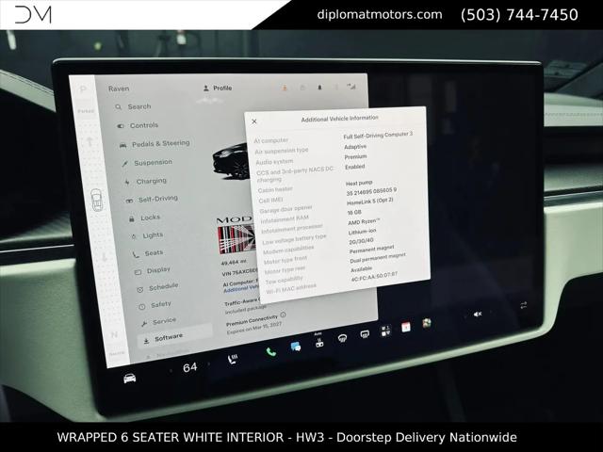Image resolution: width=603 pixels, height=452 pixels.
Task: Toggle the rear window defrost icon
Action: [x=365, y=334]
